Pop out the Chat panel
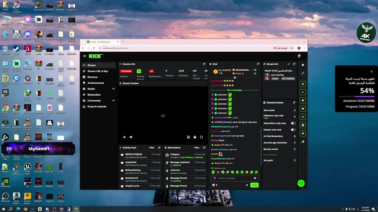 point(258,64)
